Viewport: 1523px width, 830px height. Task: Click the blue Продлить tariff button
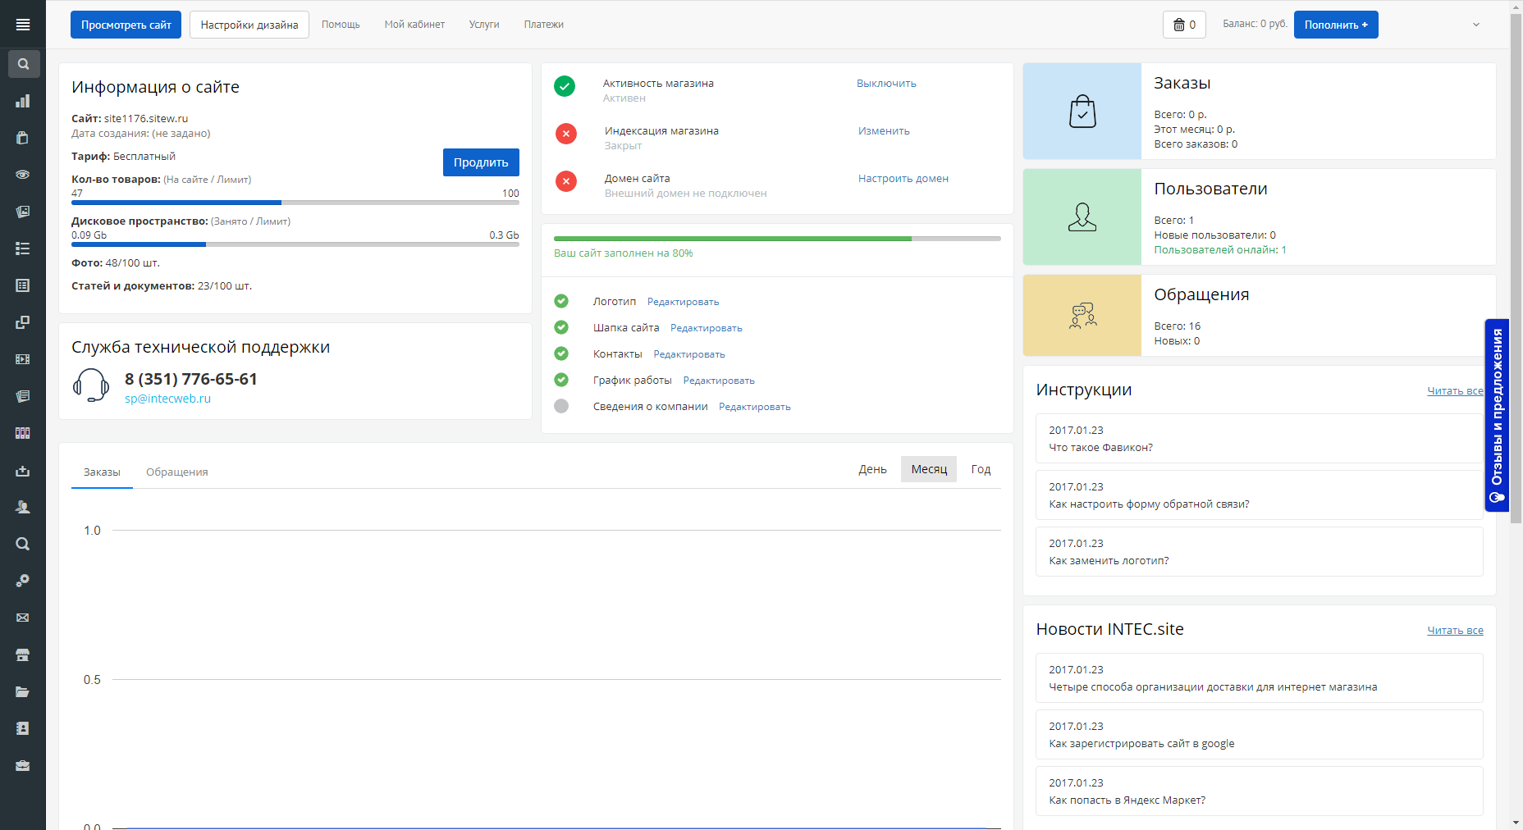(481, 162)
